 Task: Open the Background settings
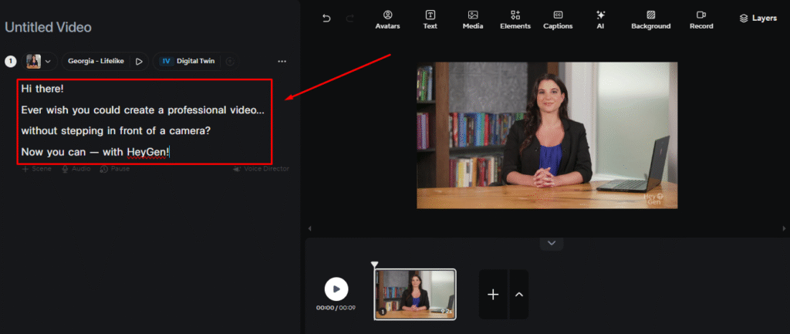(x=650, y=19)
